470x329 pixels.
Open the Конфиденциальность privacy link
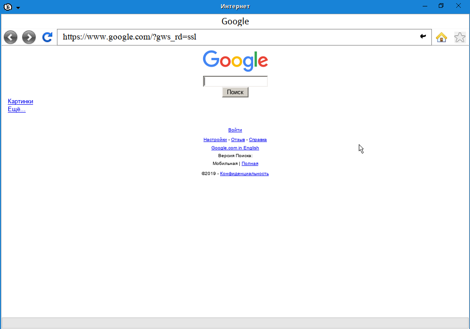point(244,174)
